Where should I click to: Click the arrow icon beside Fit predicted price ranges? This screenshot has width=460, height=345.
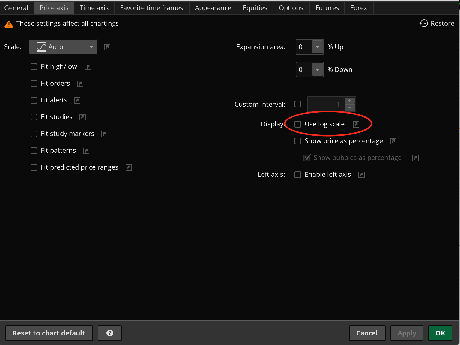point(129,167)
